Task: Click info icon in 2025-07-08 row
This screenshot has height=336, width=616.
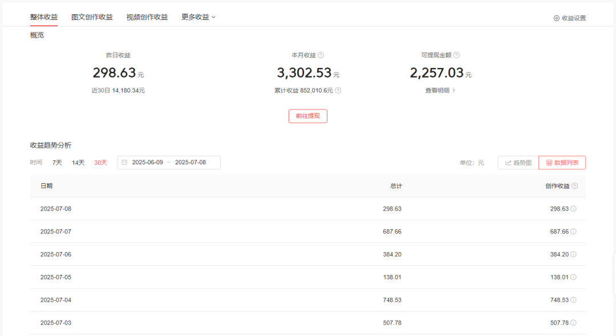Action: coord(574,209)
